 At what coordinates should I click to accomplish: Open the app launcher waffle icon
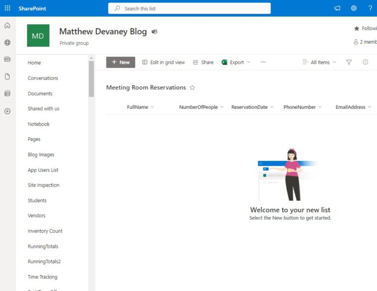(x=7, y=8)
